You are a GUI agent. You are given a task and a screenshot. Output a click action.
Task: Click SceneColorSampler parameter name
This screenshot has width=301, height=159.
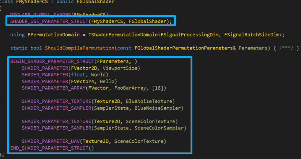pyautogui.click(x=159, y=128)
